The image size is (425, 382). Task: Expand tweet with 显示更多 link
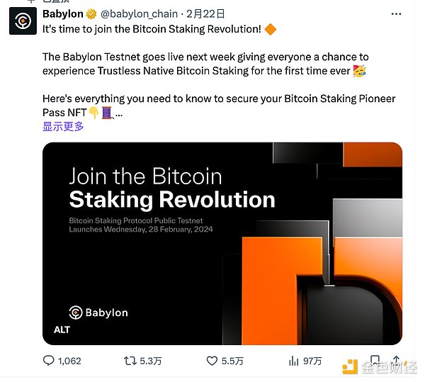click(63, 126)
